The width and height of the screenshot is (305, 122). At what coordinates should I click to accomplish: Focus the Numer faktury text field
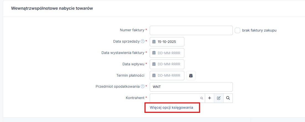(191, 30)
